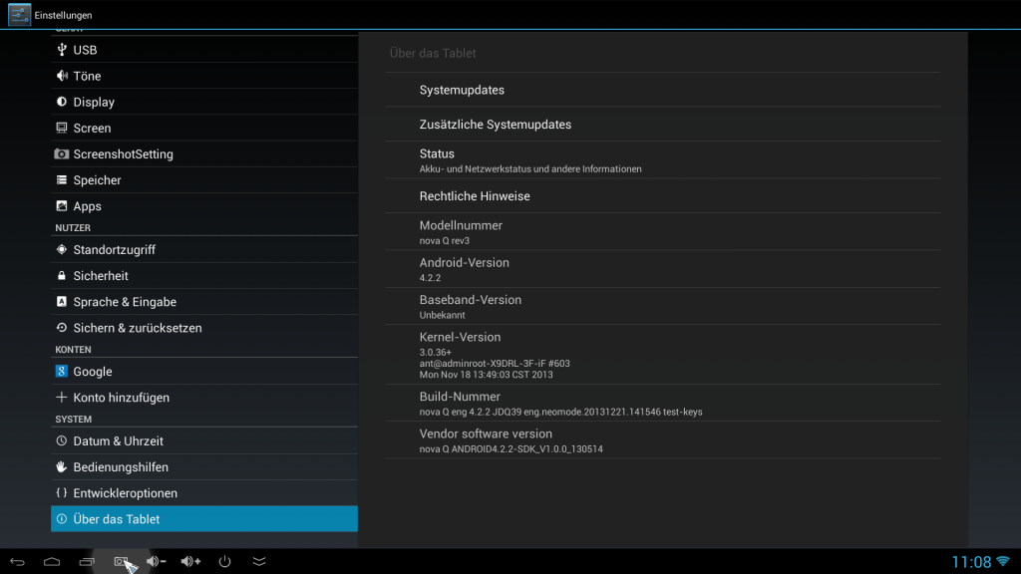Select the Display brightness icon
The height and width of the screenshot is (574, 1021).
[62, 102]
